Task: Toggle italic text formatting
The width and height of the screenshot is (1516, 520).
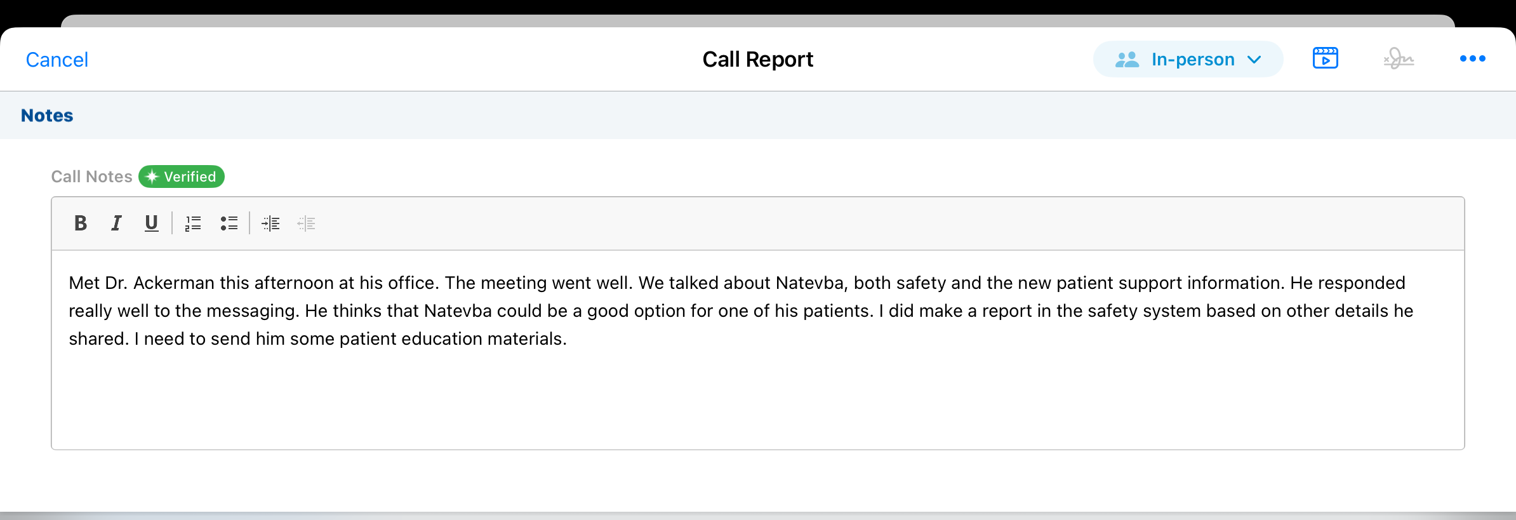Action: [x=116, y=223]
